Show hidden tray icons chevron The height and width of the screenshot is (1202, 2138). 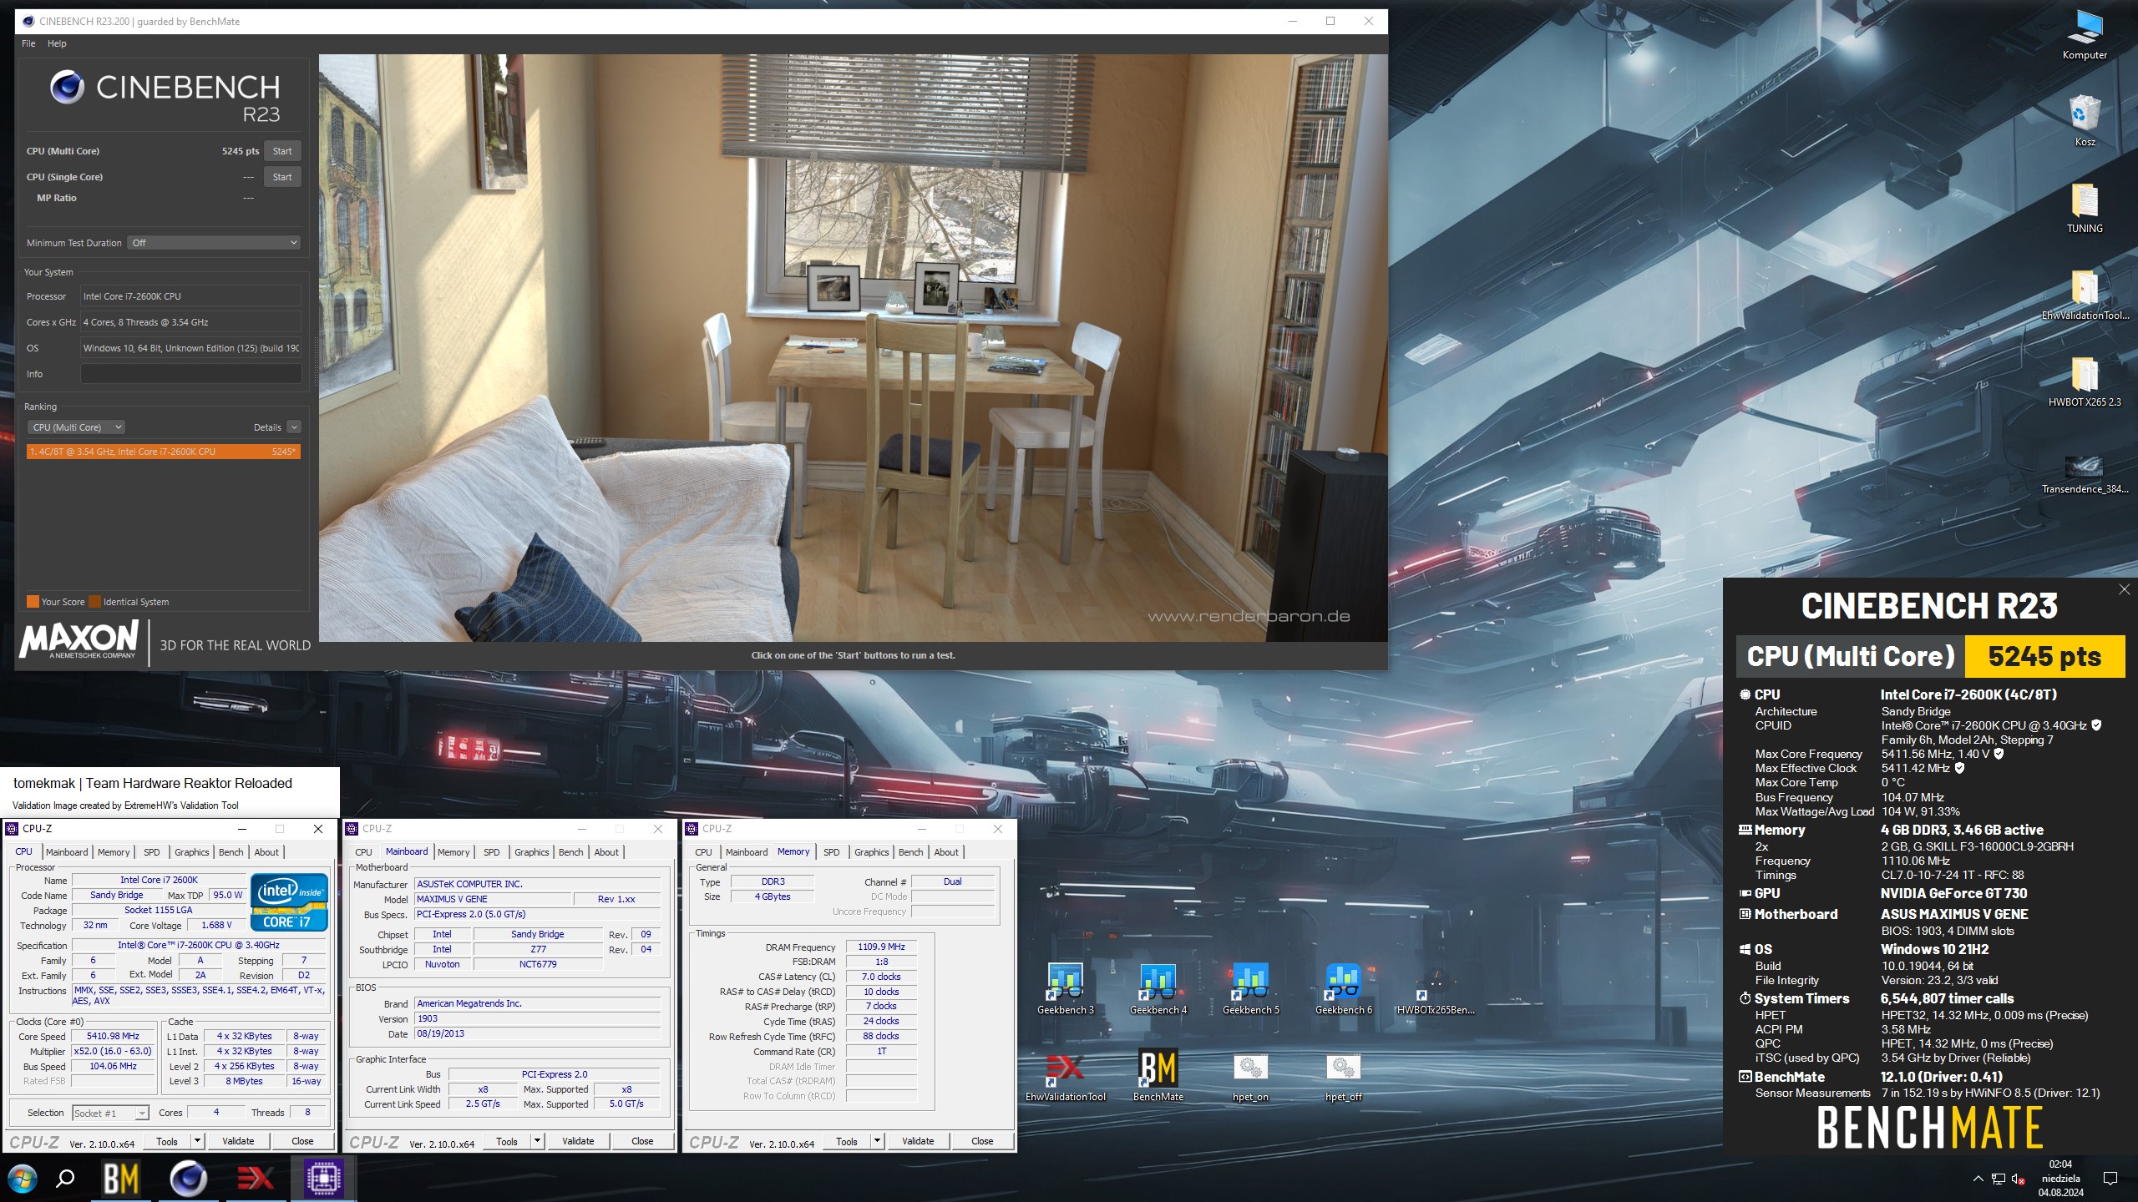1978,1179
